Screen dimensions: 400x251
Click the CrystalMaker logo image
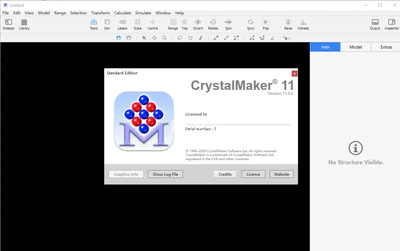[144, 121]
